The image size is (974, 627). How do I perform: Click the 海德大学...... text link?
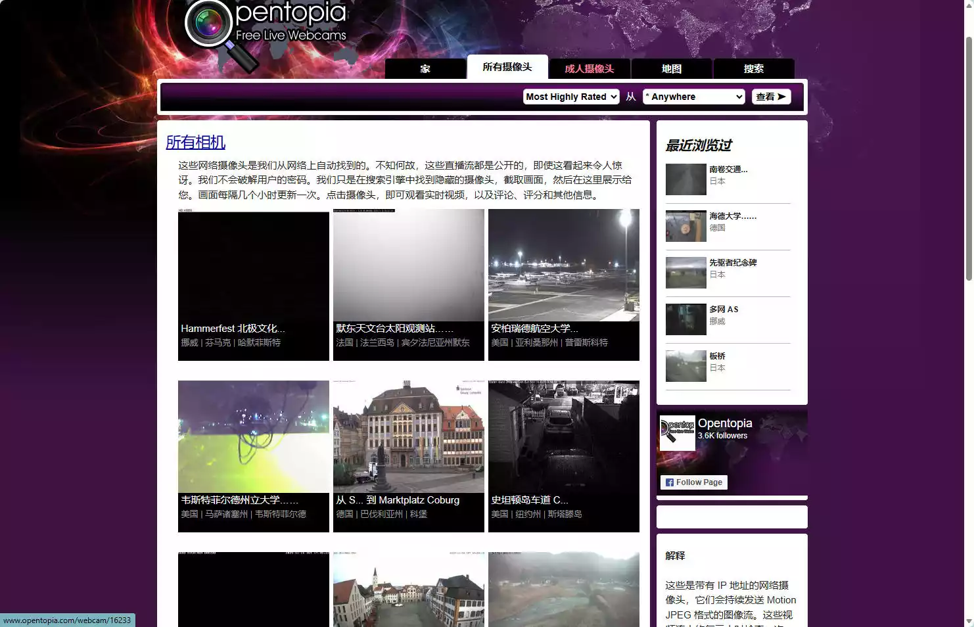(733, 216)
